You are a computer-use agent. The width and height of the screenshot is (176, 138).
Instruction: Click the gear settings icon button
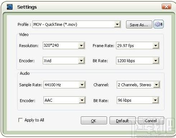(158, 24)
